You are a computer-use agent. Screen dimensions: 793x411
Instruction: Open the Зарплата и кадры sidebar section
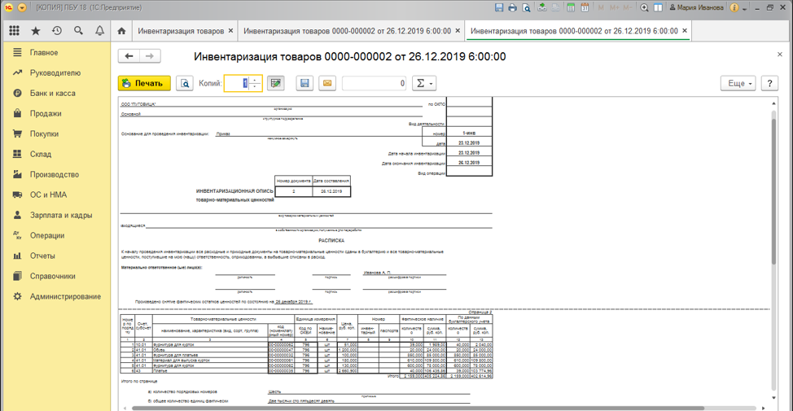(61, 215)
